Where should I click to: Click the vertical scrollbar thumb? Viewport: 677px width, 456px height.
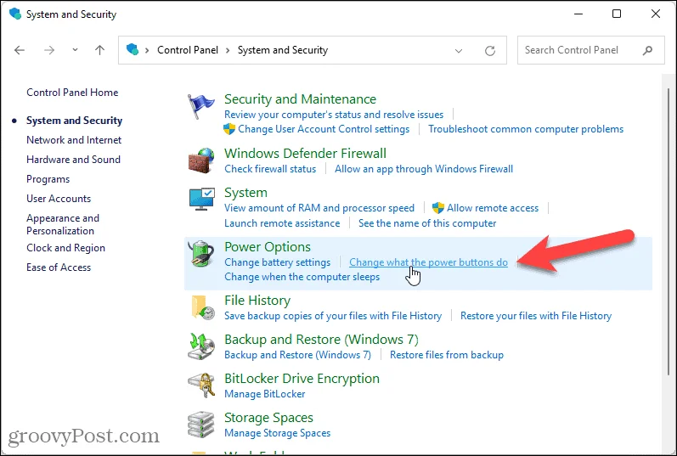click(669, 231)
